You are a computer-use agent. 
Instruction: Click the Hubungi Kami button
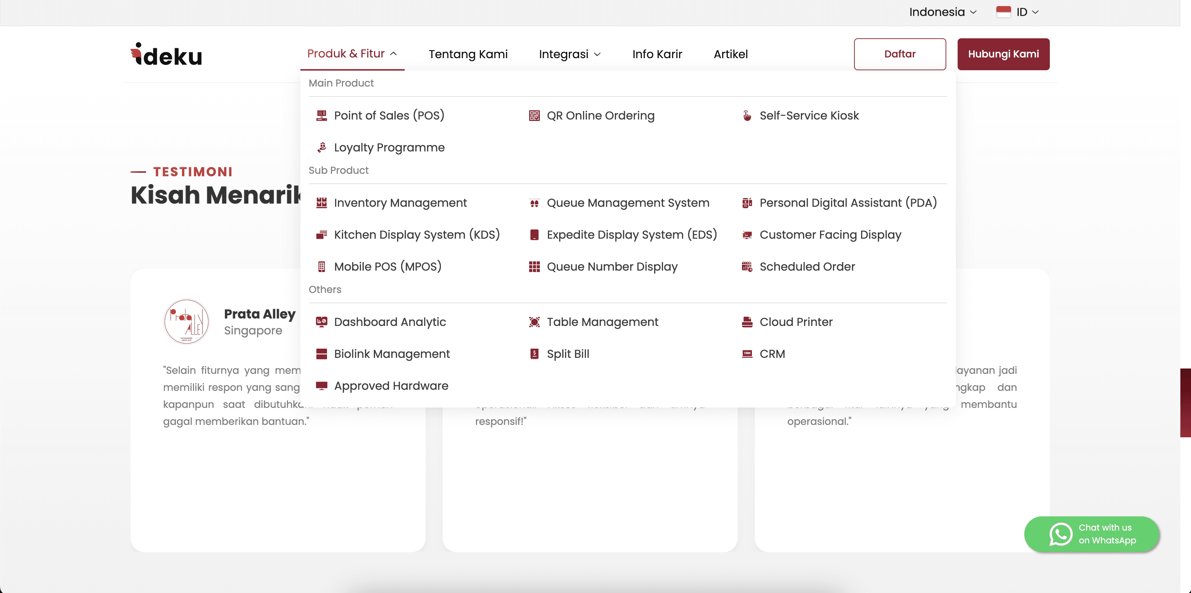pyautogui.click(x=1003, y=54)
